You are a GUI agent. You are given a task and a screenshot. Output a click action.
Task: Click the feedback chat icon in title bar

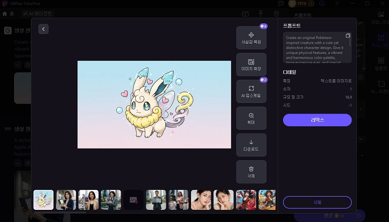(281, 3)
